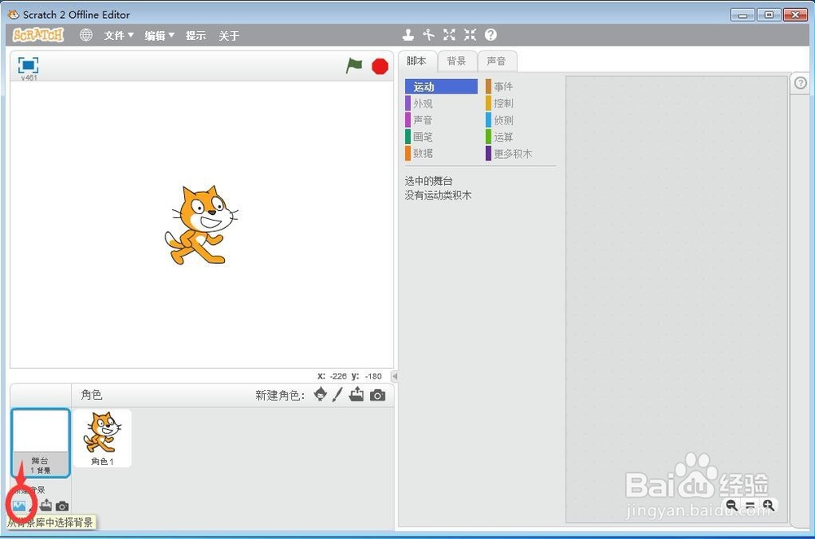The width and height of the screenshot is (815, 539).
Task: Switch stage to full-screen presentation mode
Action: coord(28,65)
